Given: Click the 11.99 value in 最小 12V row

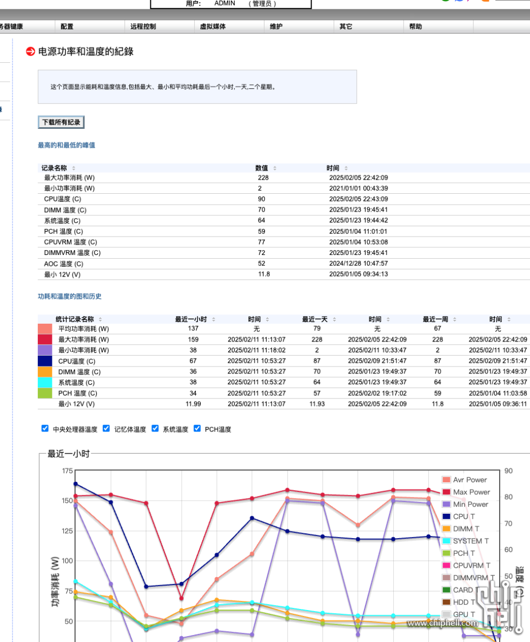Looking at the screenshot, I should click(x=194, y=404).
